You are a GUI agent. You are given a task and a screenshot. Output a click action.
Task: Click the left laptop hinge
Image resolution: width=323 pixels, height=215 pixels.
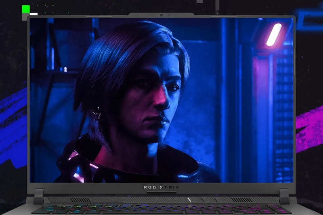(38, 196)
